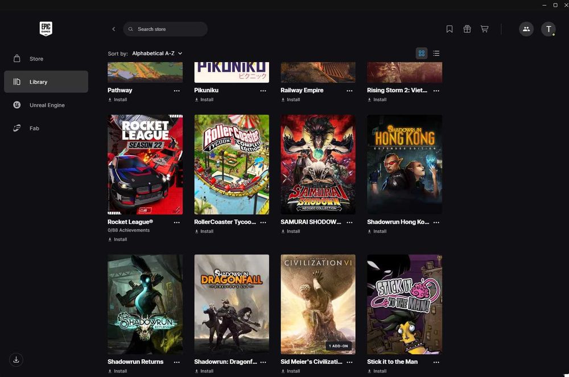Open the Store section in sidebar
This screenshot has width=569, height=377.
tap(46, 59)
